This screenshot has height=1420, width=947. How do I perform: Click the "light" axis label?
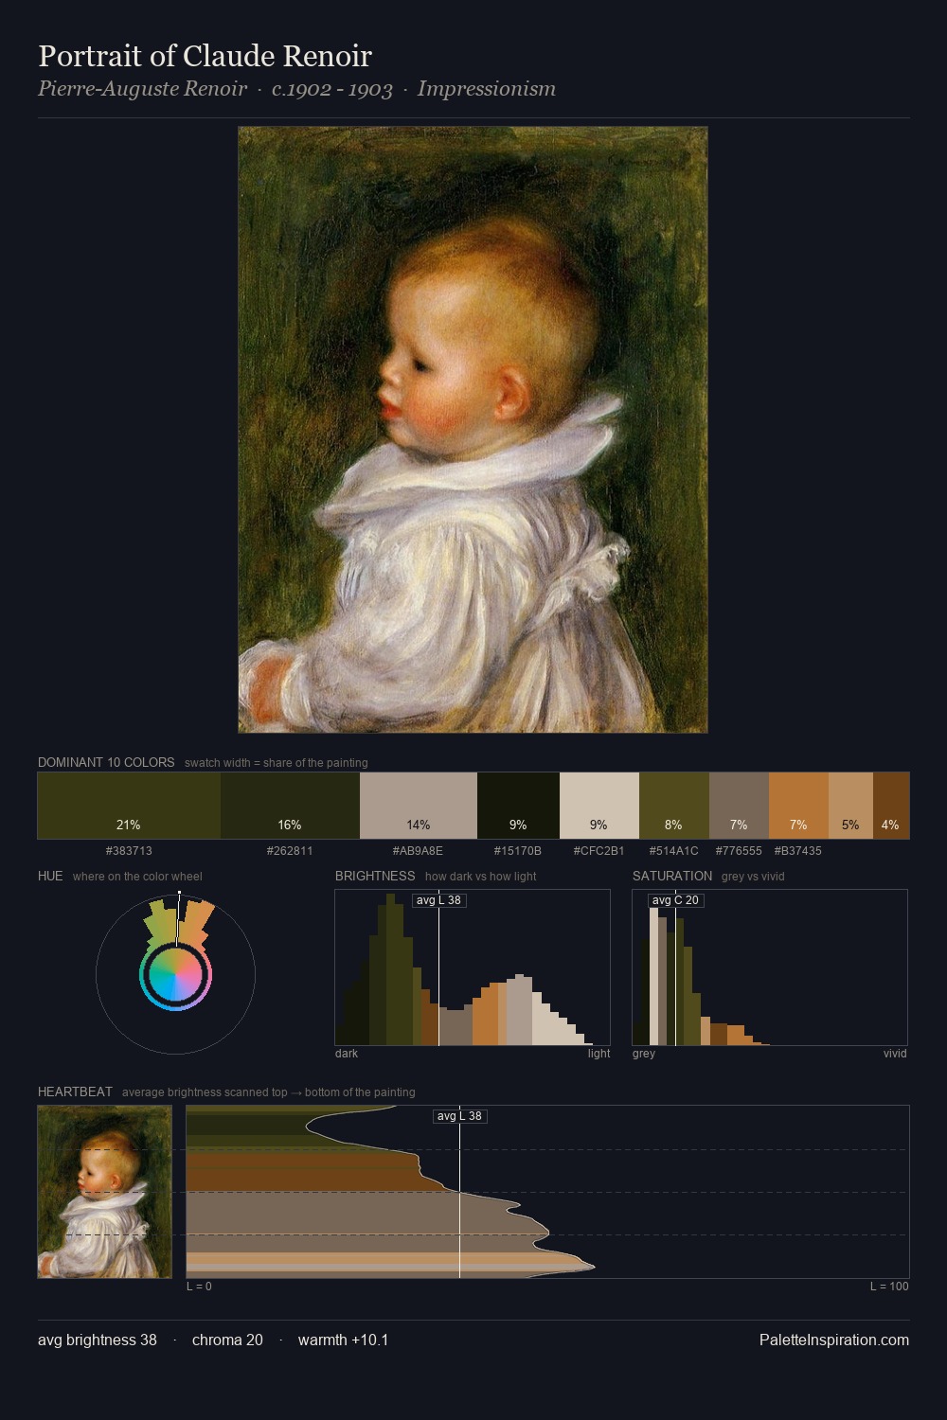(x=599, y=1054)
